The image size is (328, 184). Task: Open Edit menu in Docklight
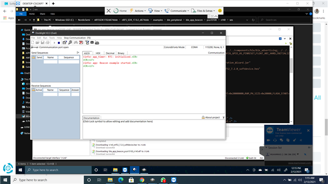coord(39,38)
